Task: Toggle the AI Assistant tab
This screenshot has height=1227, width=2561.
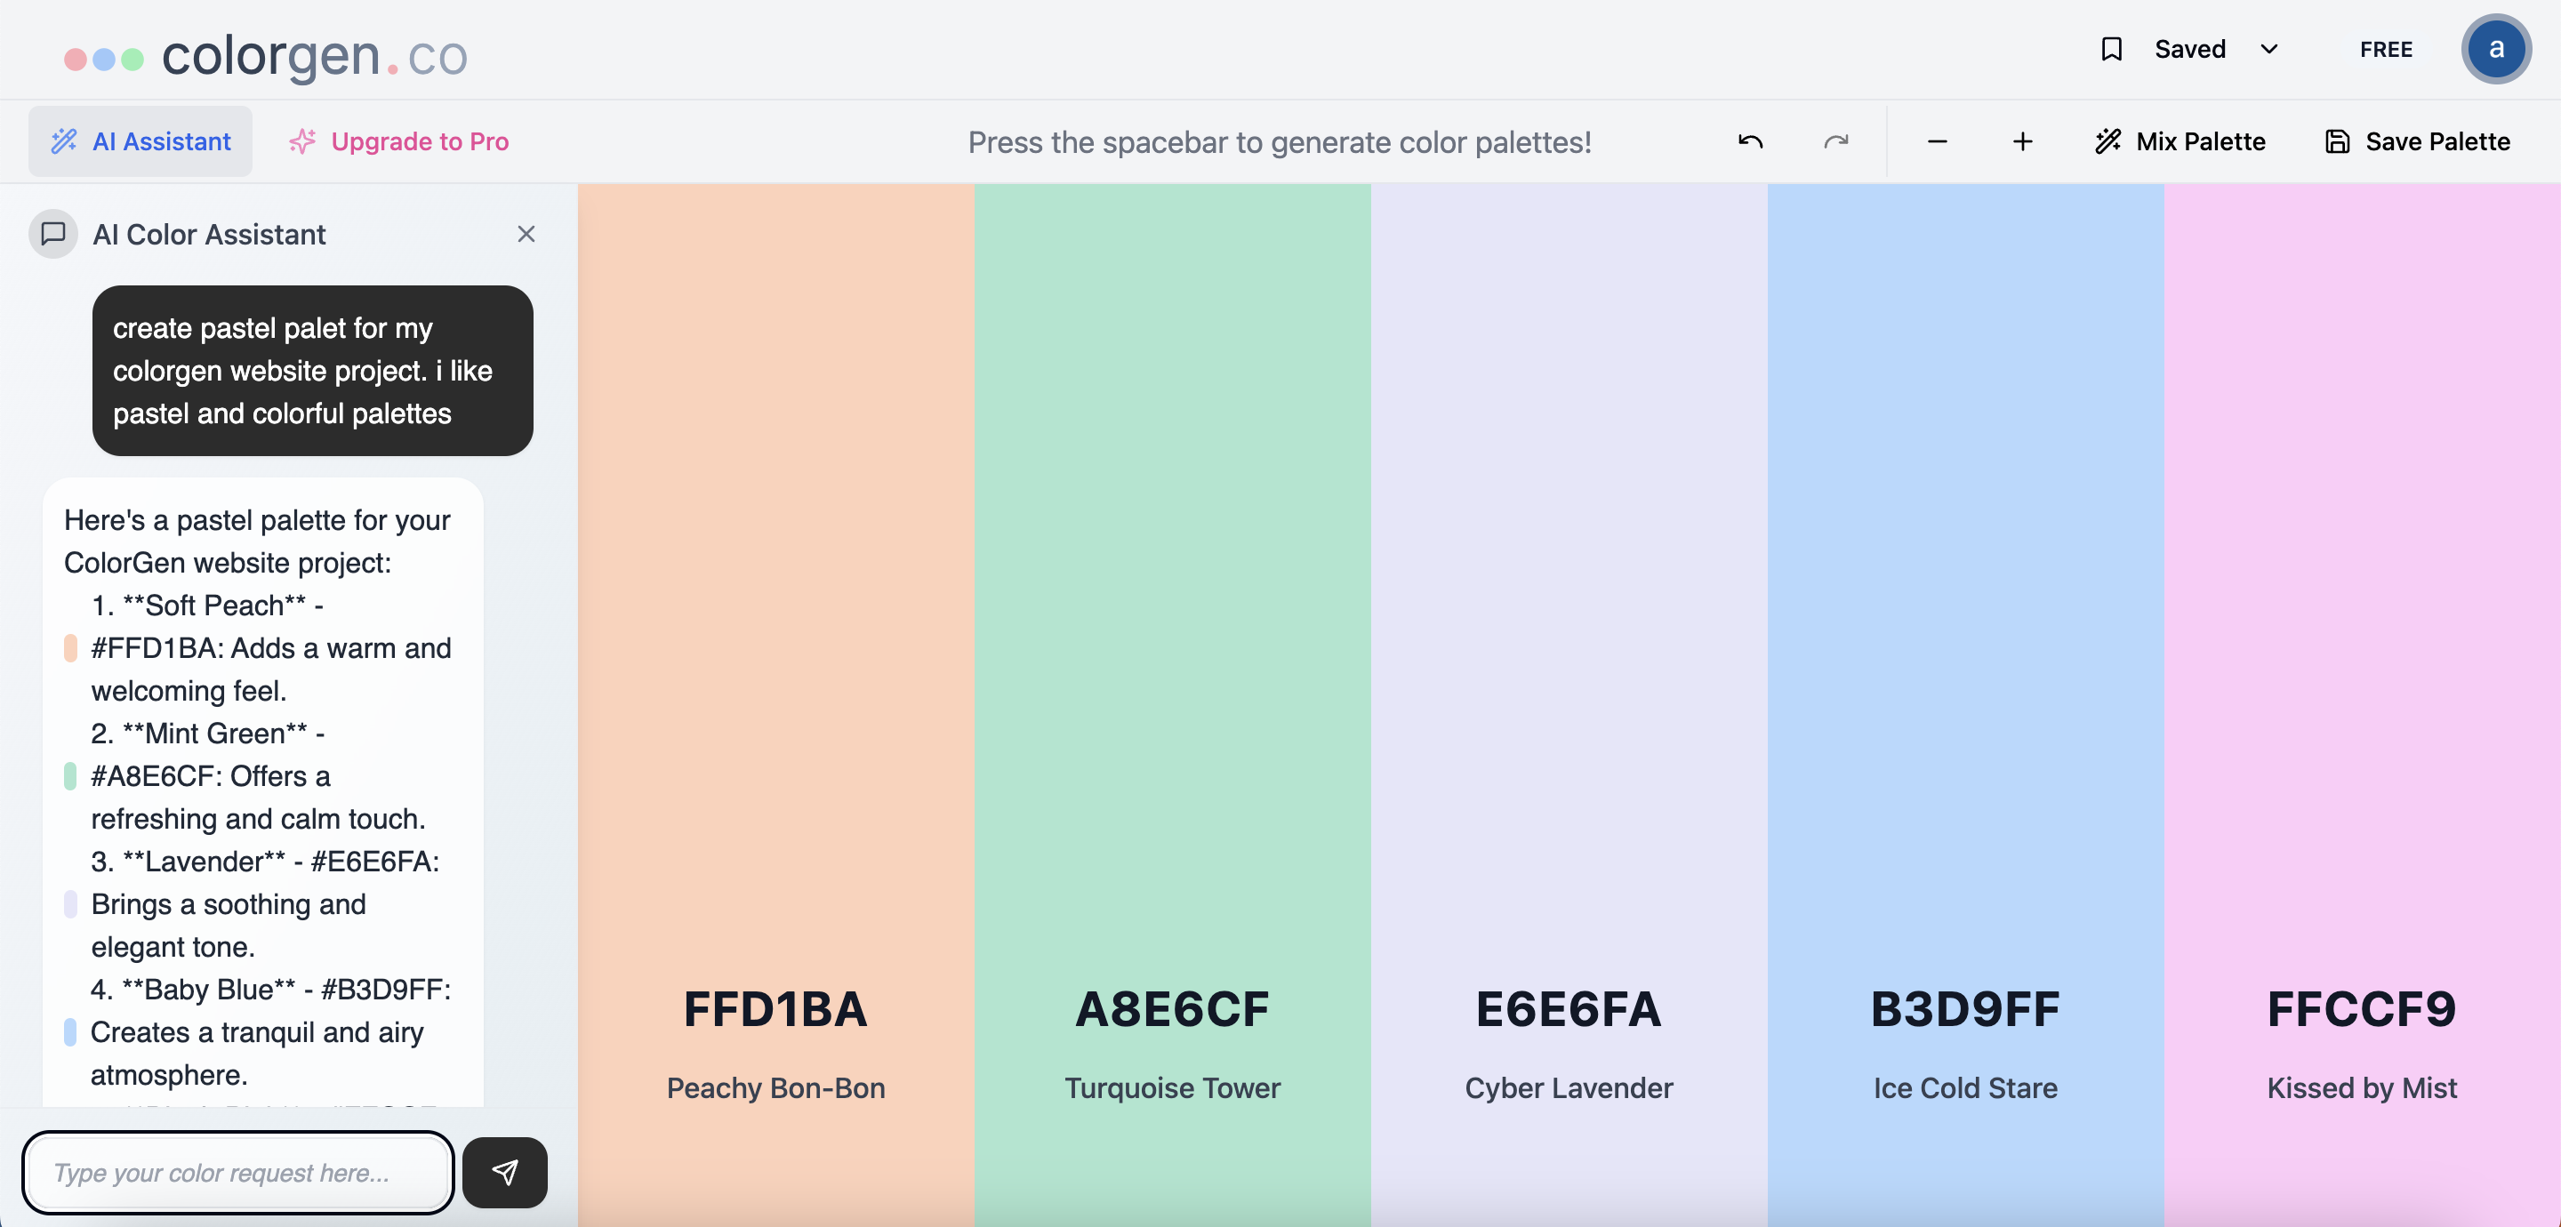Action: pos(140,142)
